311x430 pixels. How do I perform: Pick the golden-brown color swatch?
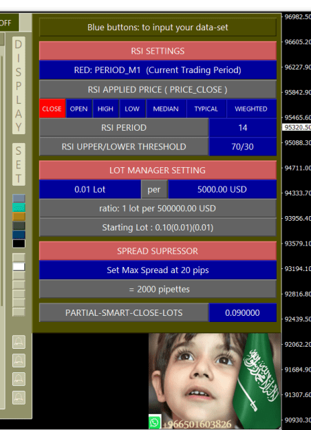tap(19, 216)
